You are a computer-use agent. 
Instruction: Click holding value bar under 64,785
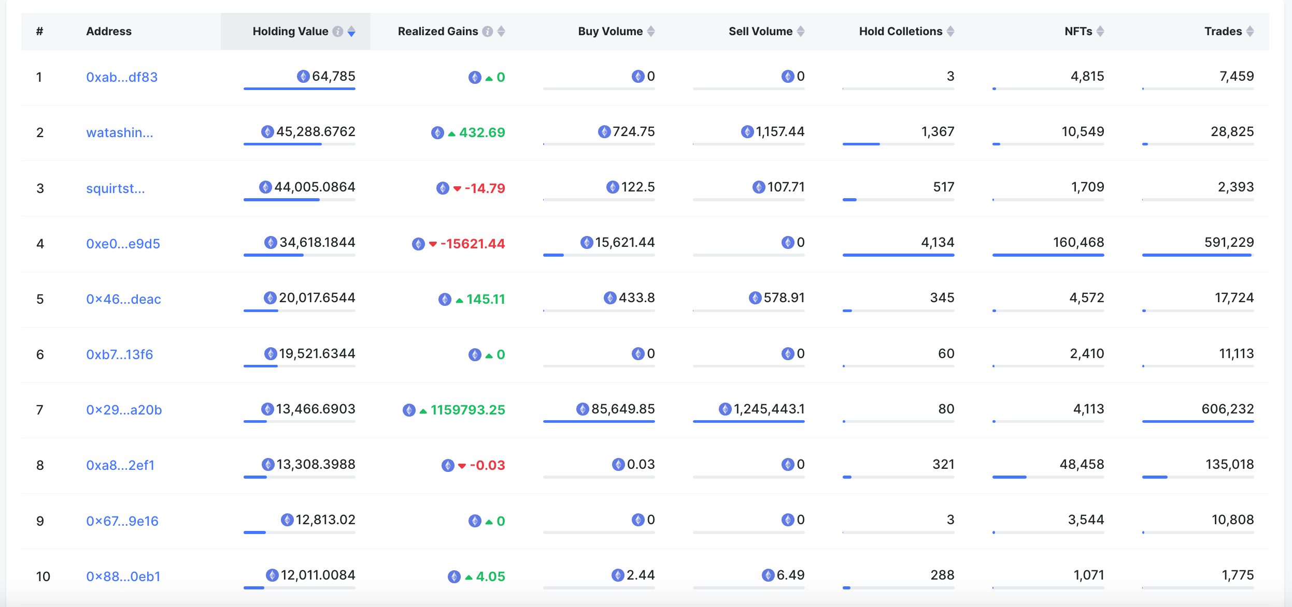300,89
